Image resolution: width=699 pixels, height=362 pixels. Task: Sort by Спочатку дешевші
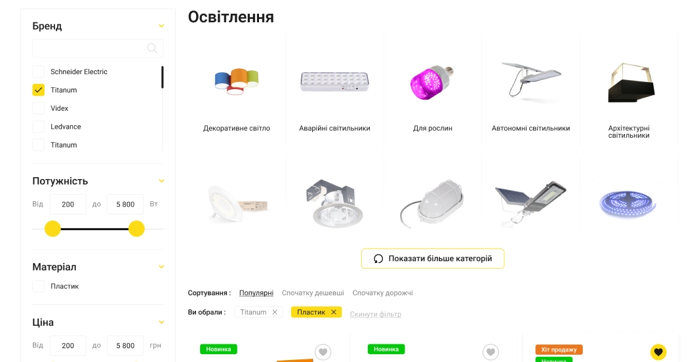(313, 293)
